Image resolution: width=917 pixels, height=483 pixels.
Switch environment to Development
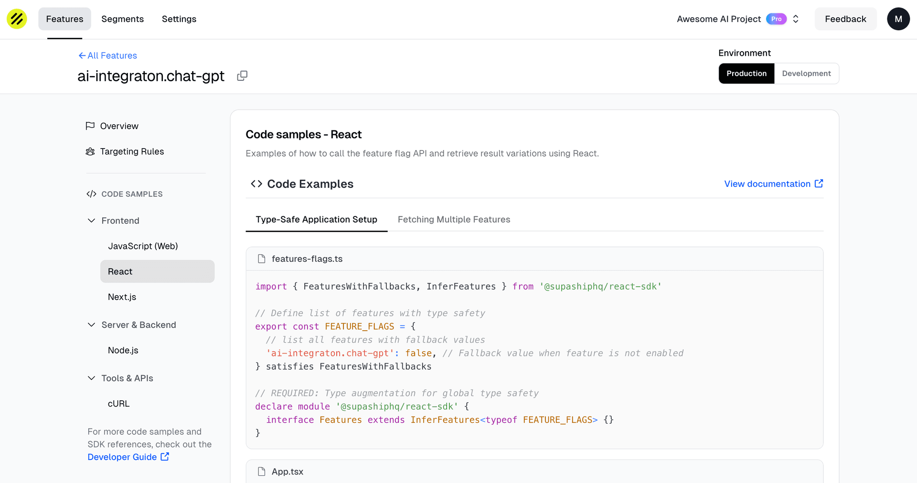[806, 73]
